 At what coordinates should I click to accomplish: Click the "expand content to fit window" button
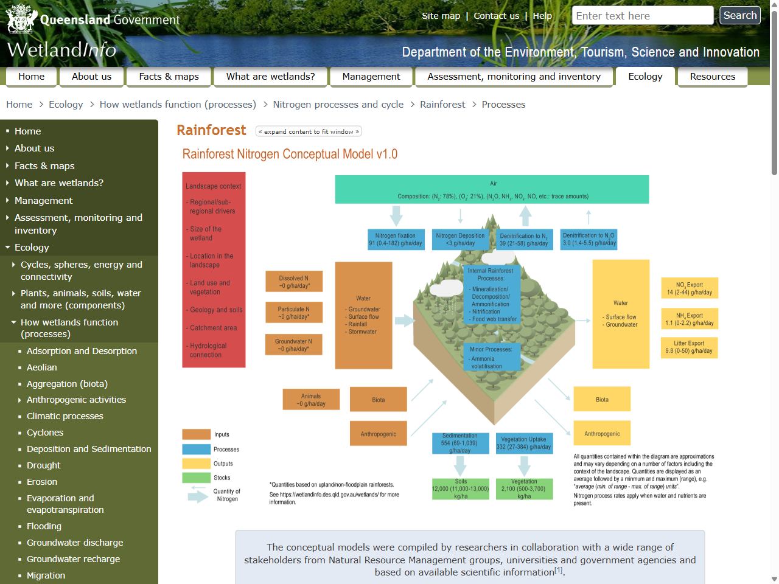click(308, 131)
